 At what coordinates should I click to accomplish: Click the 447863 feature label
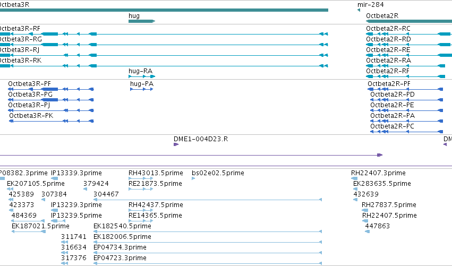click(377, 227)
